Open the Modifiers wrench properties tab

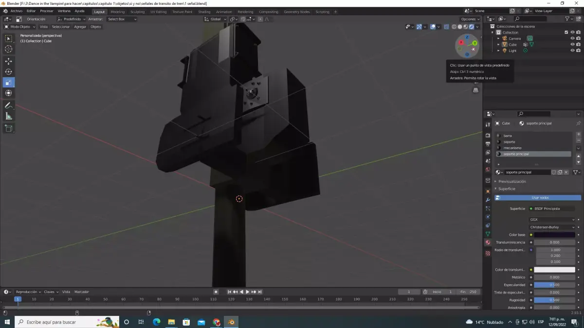pyautogui.click(x=488, y=200)
